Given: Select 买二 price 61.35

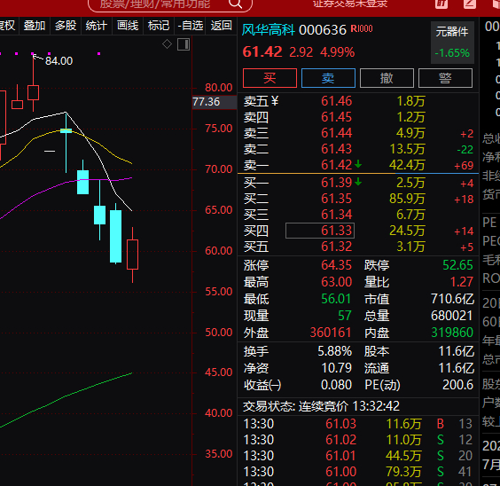Looking at the screenshot, I should tap(336, 199).
